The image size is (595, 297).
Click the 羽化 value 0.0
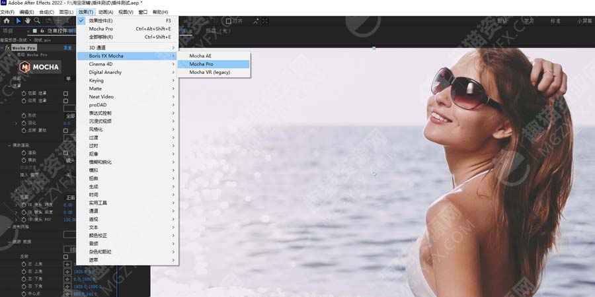click(67, 123)
